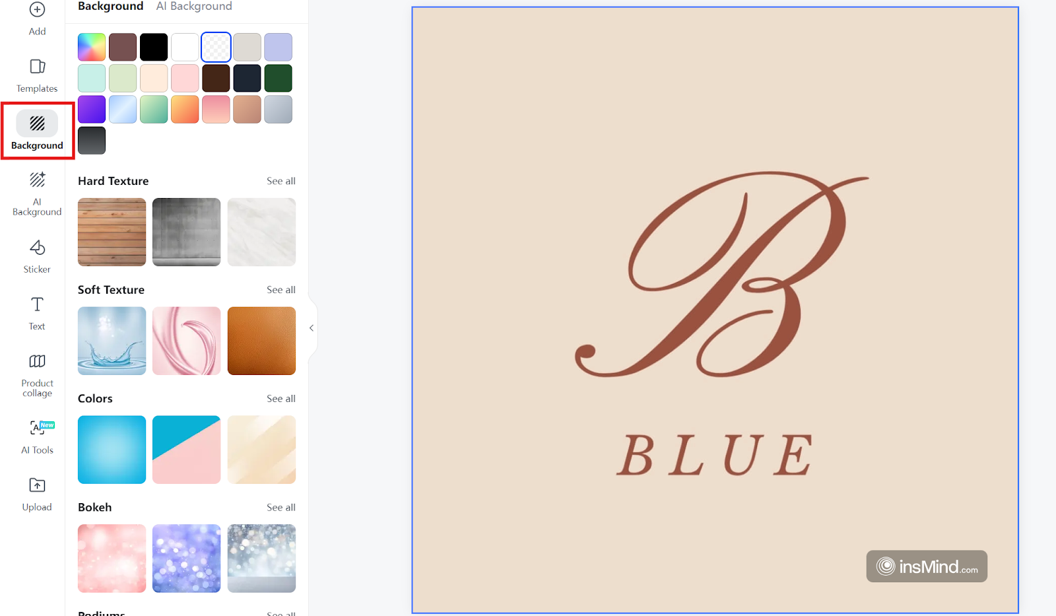Open the Add tool in sidebar
Viewport: 1056px width, 616px height.
37,19
